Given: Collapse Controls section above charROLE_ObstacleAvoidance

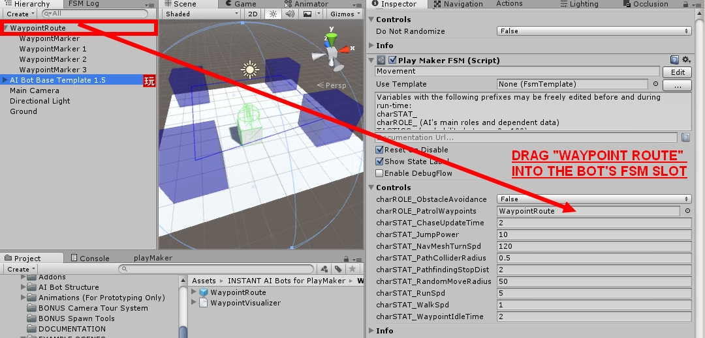Looking at the screenshot, I should click(x=371, y=188).
